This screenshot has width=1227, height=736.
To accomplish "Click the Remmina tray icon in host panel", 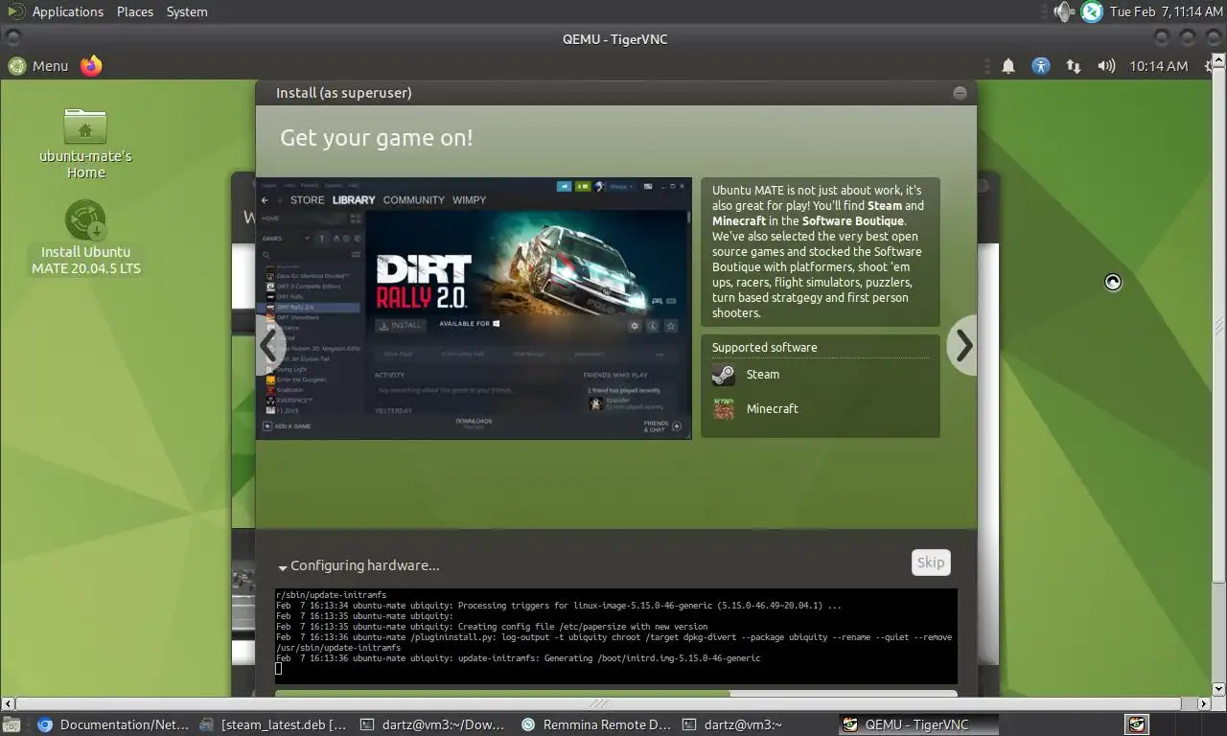I will point(1092,11).
